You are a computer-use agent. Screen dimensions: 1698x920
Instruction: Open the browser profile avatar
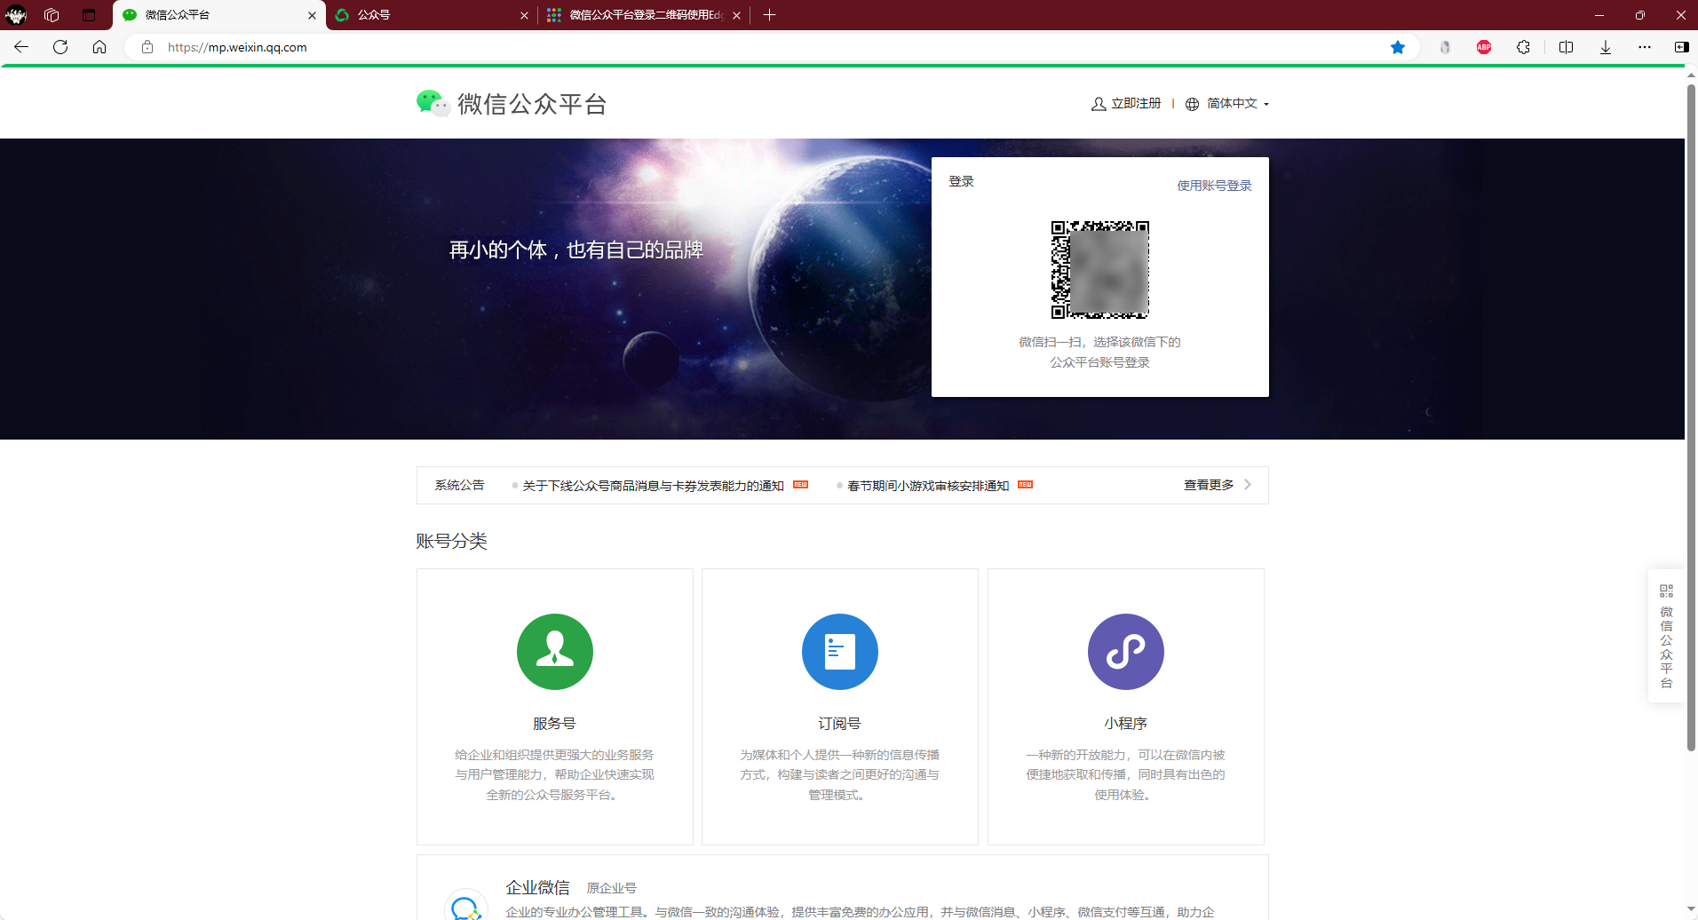(x=16, y=15)
